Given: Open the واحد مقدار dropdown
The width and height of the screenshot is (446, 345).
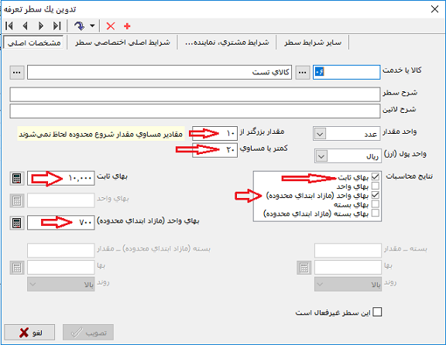Looking at the screenshot, I should 320,134.
